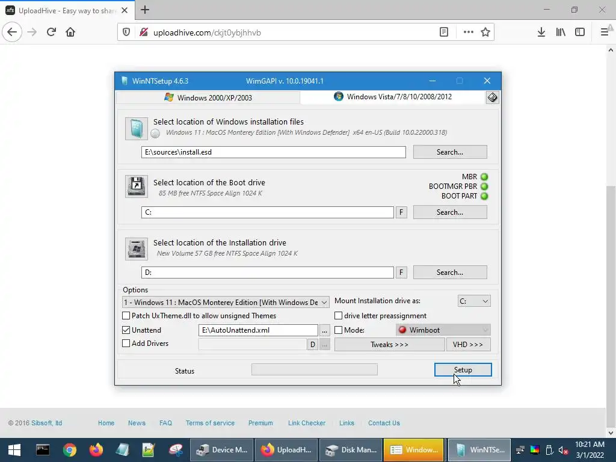
Task: Click the uploadhive.com address bar
Action: click(x=291, y=32)
